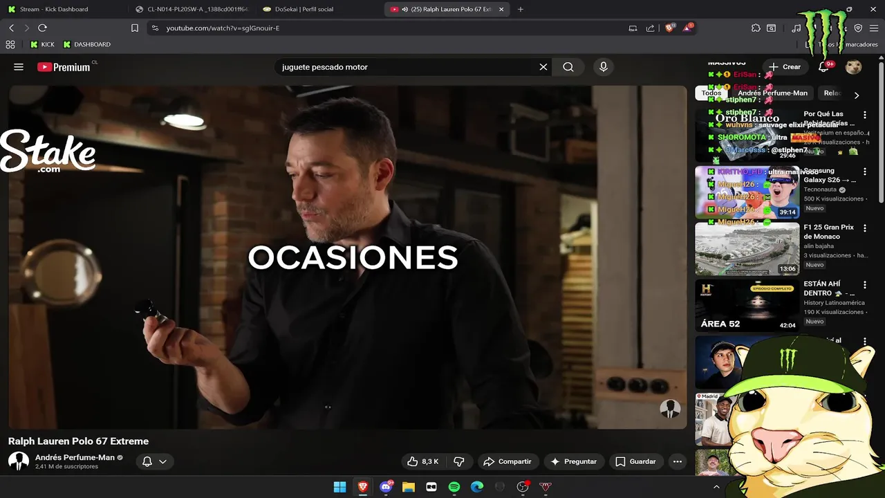Click the browser address bar URL
This screenshot has height=498, width=885.
pos(223,28)
